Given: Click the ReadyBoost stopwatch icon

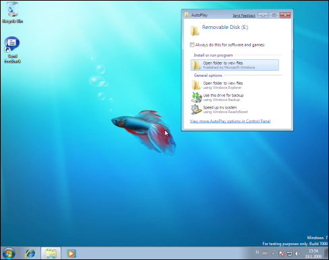Looking at the screenshot, I should (196, 109).
